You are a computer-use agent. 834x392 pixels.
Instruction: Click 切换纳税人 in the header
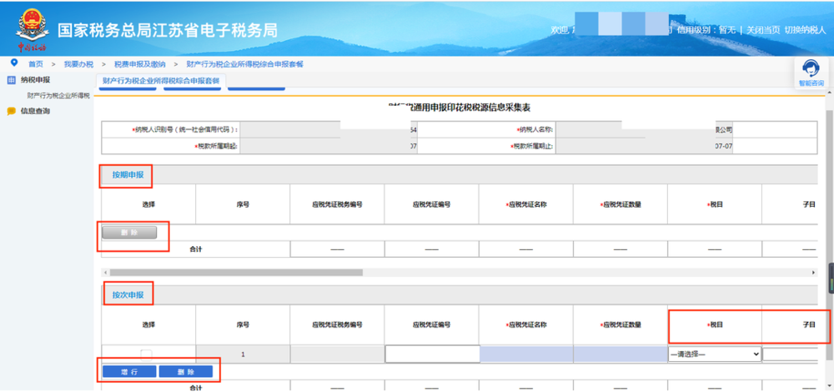coord(806,30)
